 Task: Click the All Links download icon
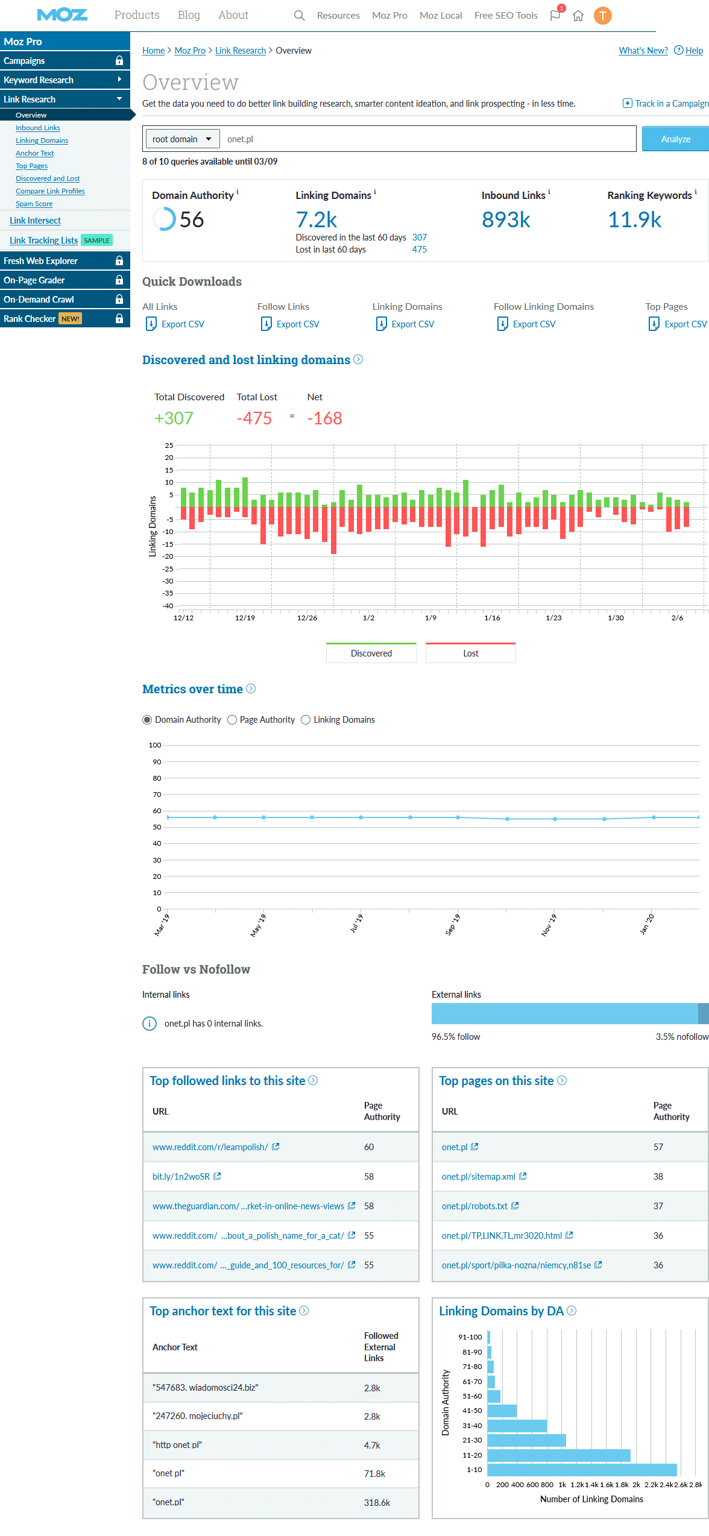(x=151, y=324)
